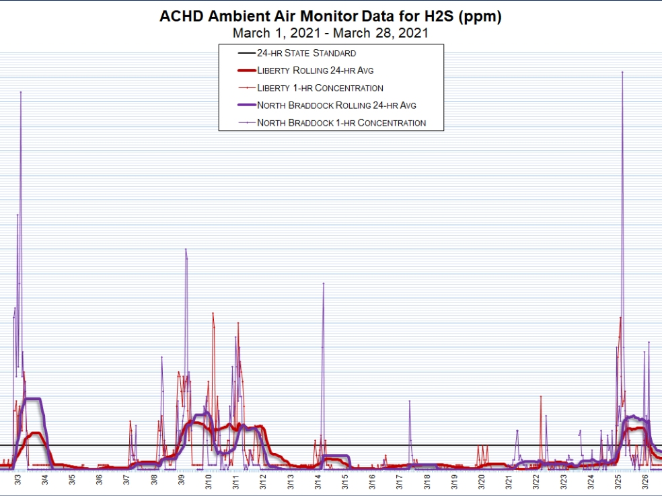662x496 pixels.
Task: Click North Braddock Rolling 24-HR Avg legend label
Action: pos(336,106)
